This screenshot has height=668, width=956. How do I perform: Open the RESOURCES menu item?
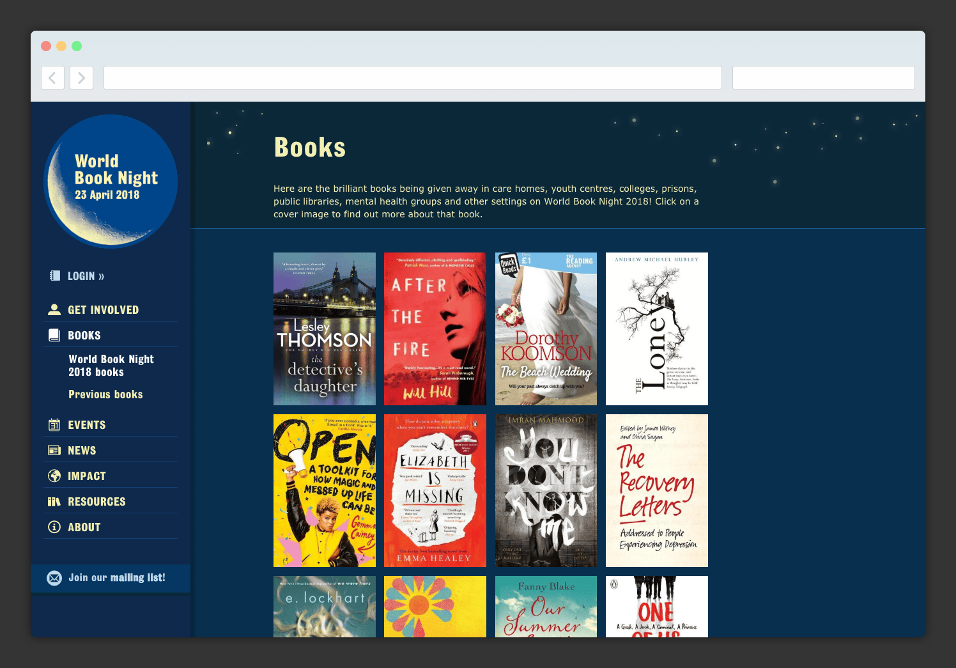(96, 502)
